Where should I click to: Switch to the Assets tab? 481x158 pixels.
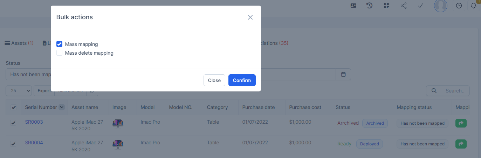[19, 43]
